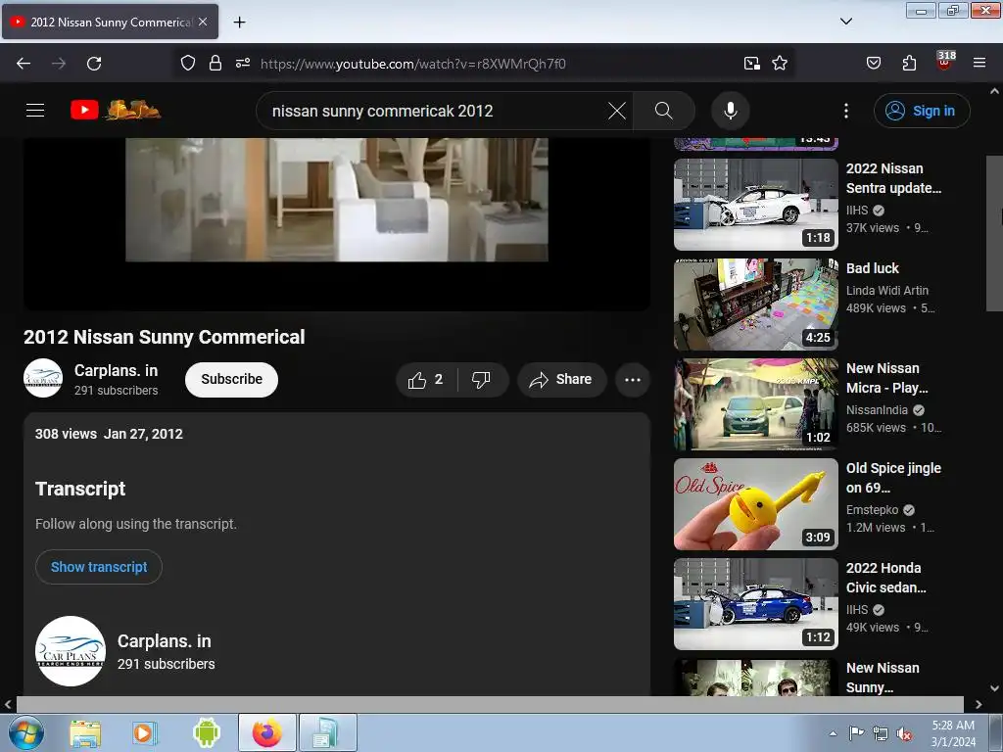1003x752 pixels.
Task: Open large Car Plans avatar in description
Action: pyautogui.click(x=71, y=651)
